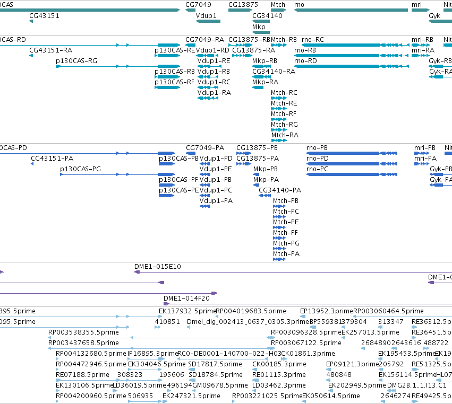Open transcript CG7049-RA
Viewport: 452px width, 404px height.
click(x=191, y=45)
